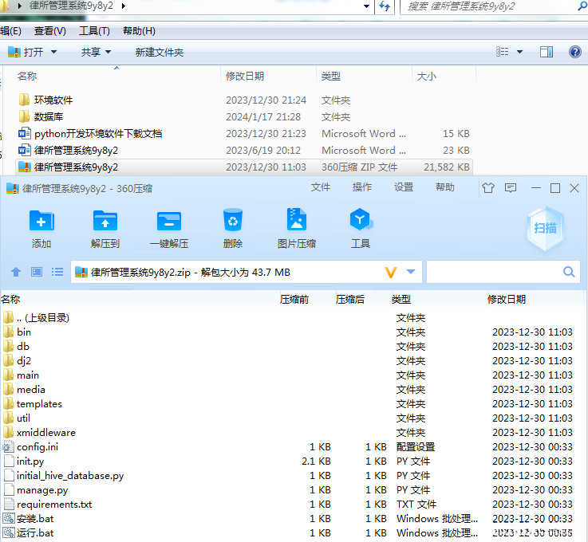Expand the breadcrumb arrow after 律所管理系统9y8y2
Image resolution: width=588 pixels, height=542 pixels.
[124, 6]
